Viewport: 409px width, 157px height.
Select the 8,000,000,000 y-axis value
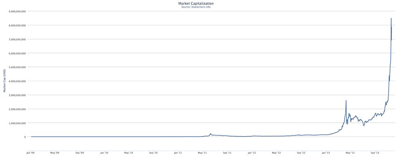pos(17,25)
